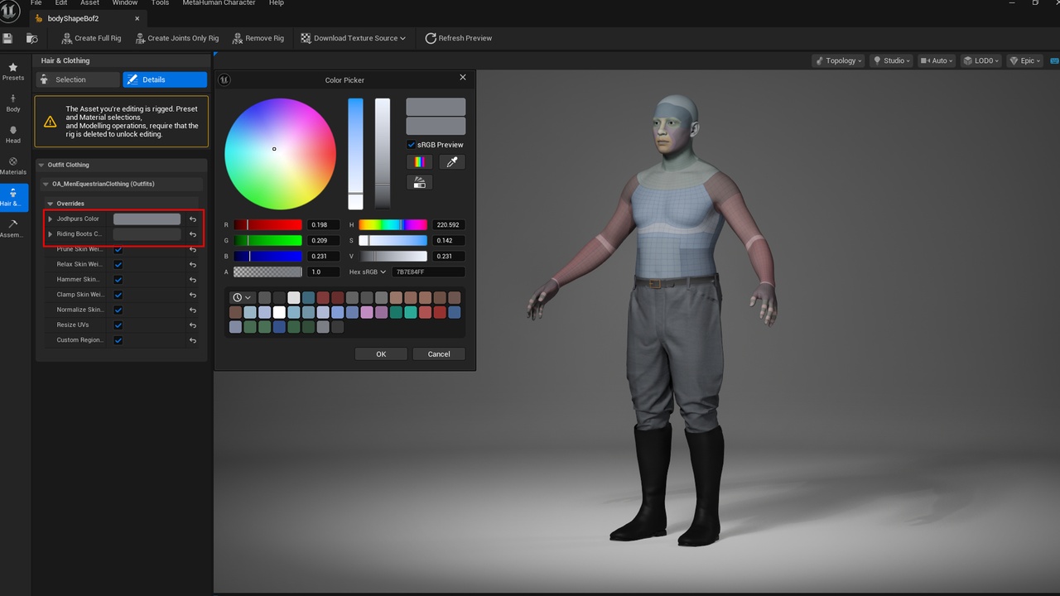Image resolution: width=1060 pixels, height=596 pixels.
Task: Collapse the Overrides section
Action: point(51,204)
